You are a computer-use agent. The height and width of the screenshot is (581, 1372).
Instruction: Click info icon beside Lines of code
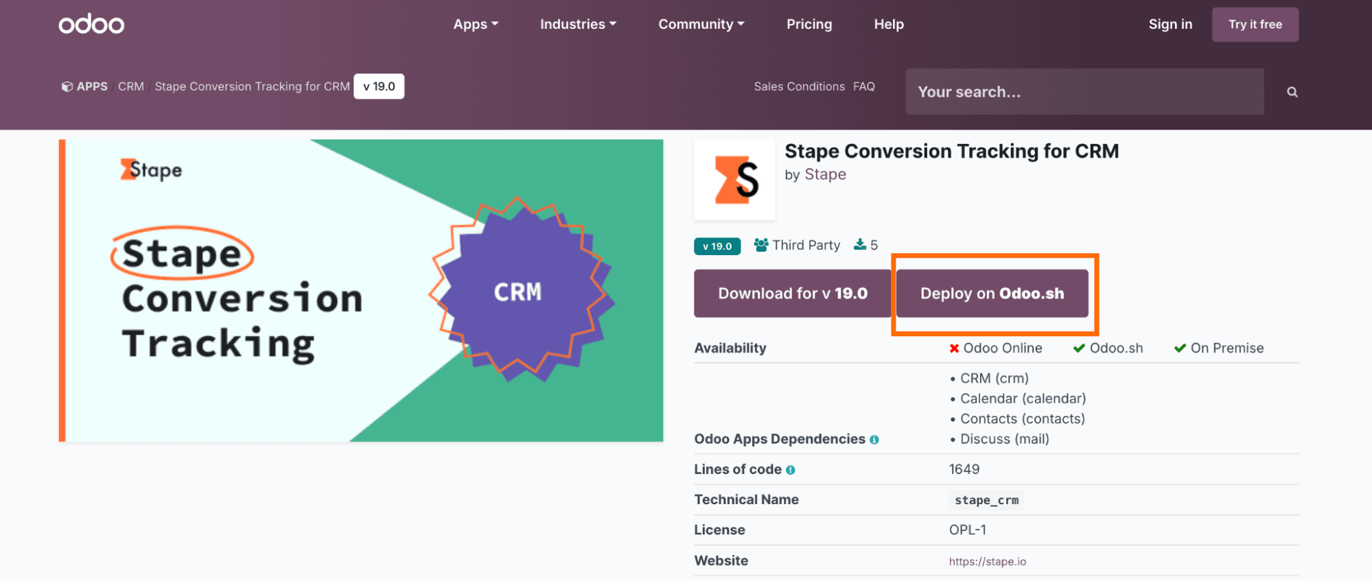click(790, 470)
